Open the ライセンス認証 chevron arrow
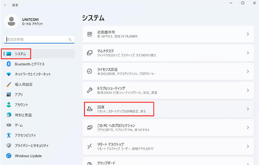Viewport: 259px width, 165px height. tap(248, 72)
